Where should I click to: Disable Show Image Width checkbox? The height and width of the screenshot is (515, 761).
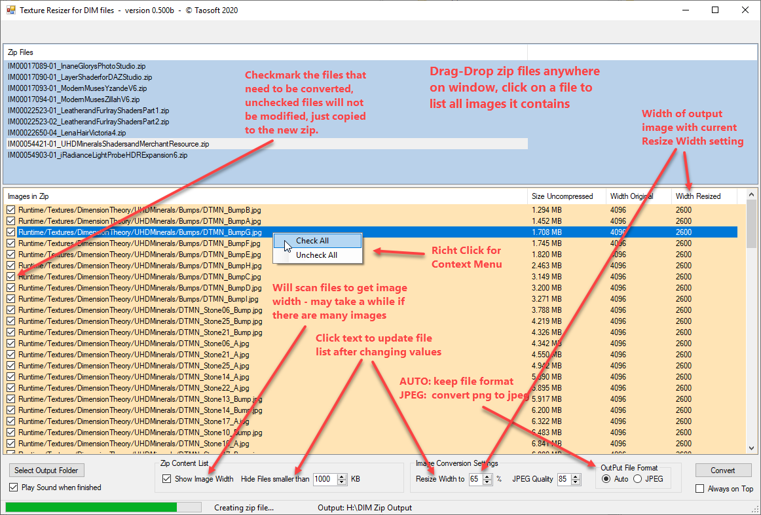(x=166, y=478)
